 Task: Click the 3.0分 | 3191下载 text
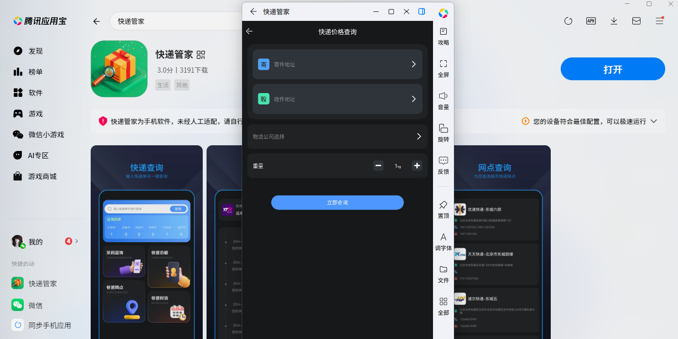pyautogui.click(x=182, y=70)
